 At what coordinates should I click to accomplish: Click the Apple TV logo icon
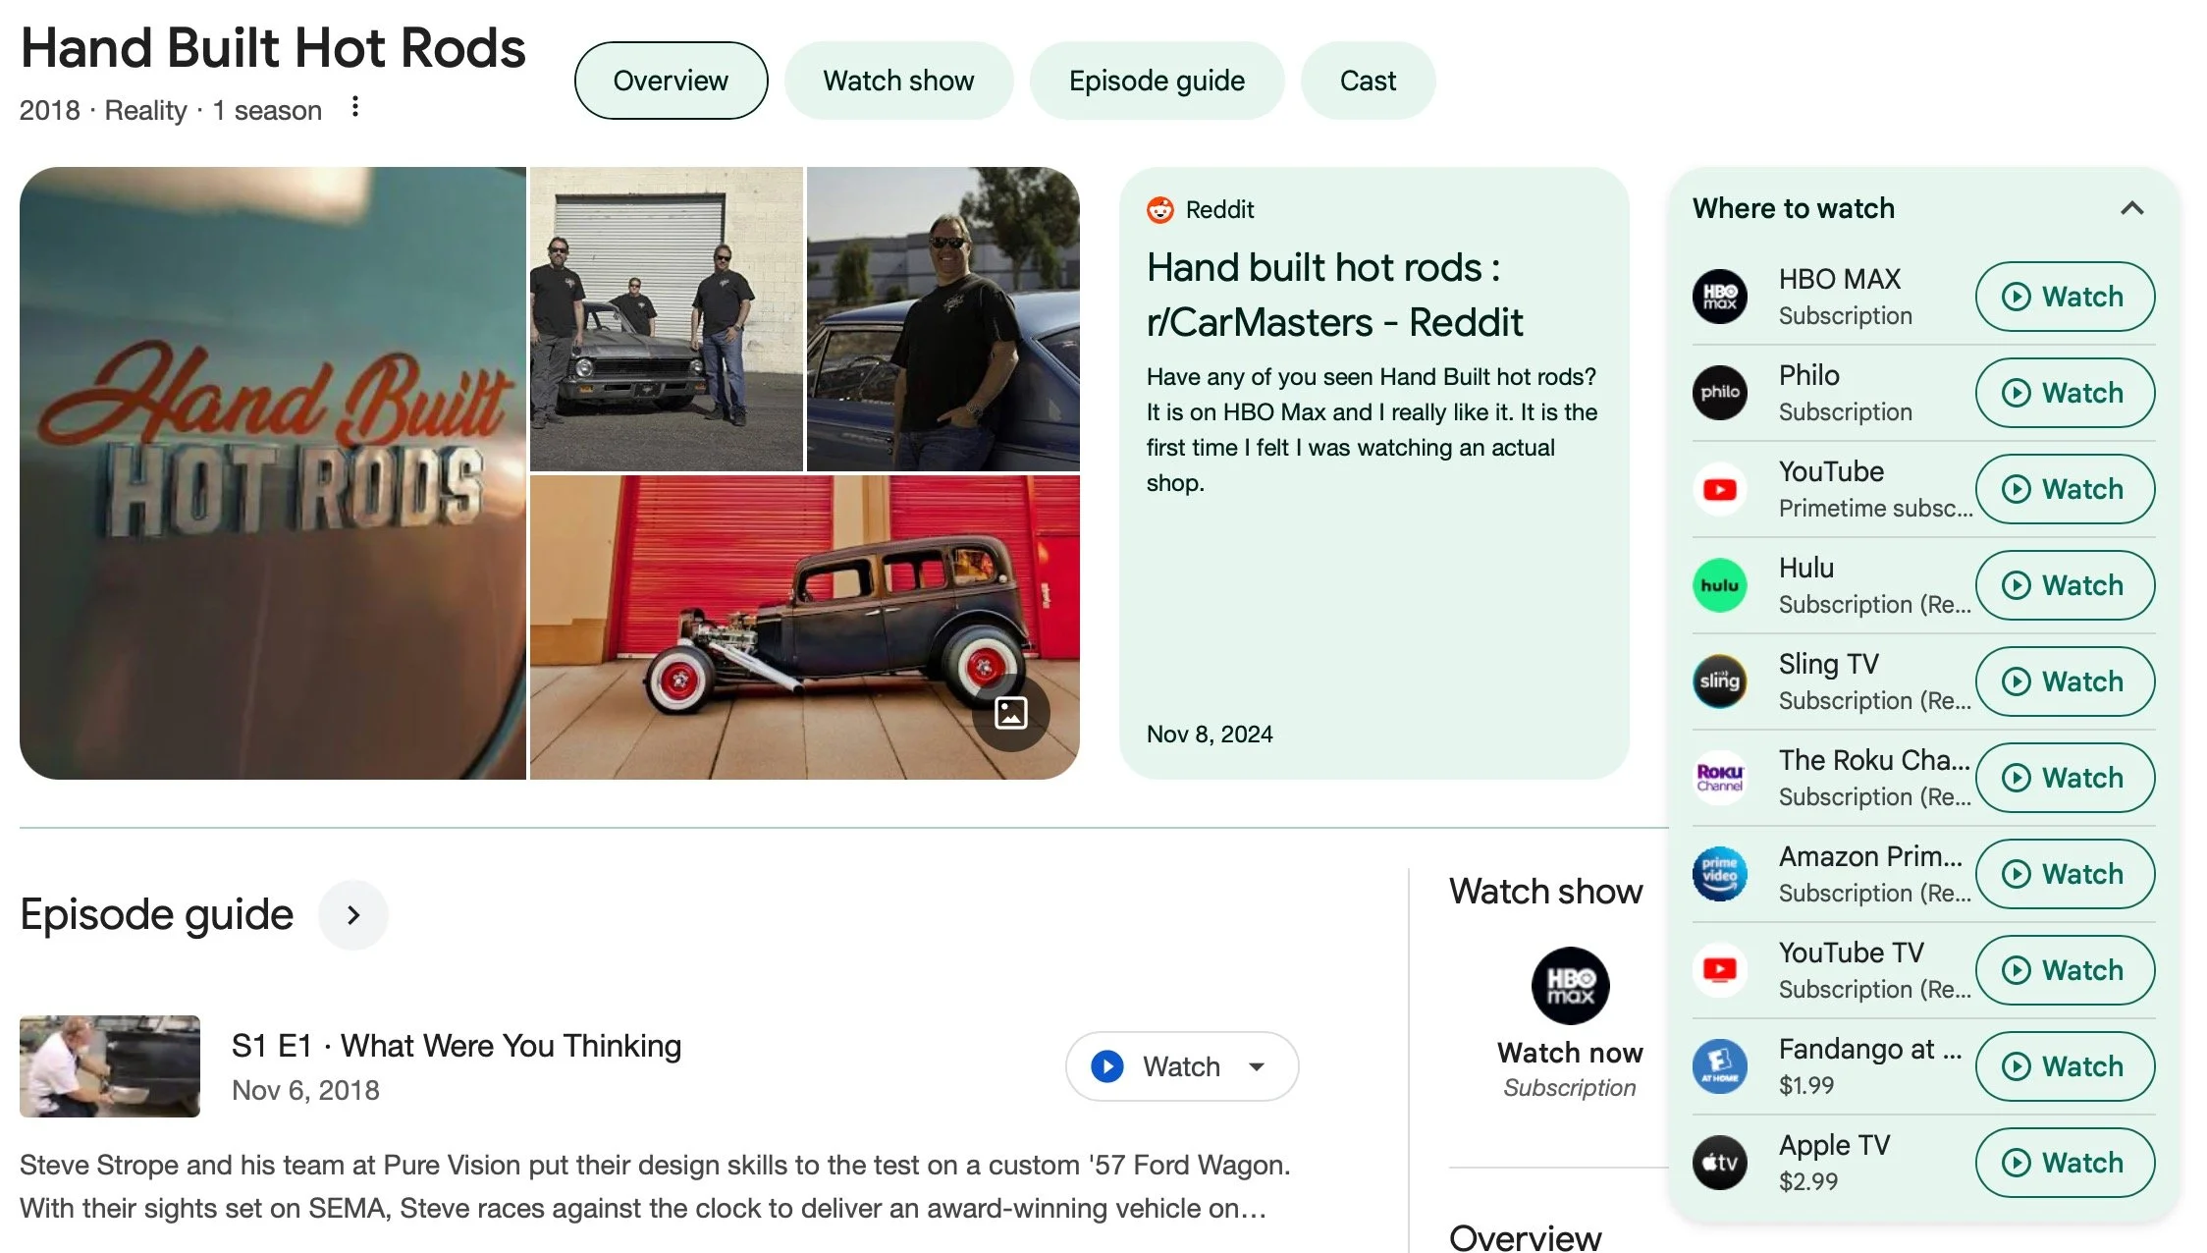point(1720,1162)
